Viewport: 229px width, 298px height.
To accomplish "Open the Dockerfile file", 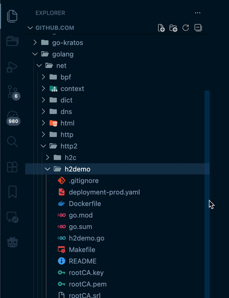I will click(85, 204).
